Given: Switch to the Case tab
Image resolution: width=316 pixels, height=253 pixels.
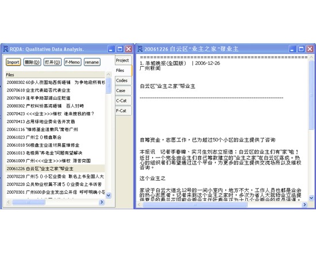Looking at the screenshot, I should coord(122,91).
